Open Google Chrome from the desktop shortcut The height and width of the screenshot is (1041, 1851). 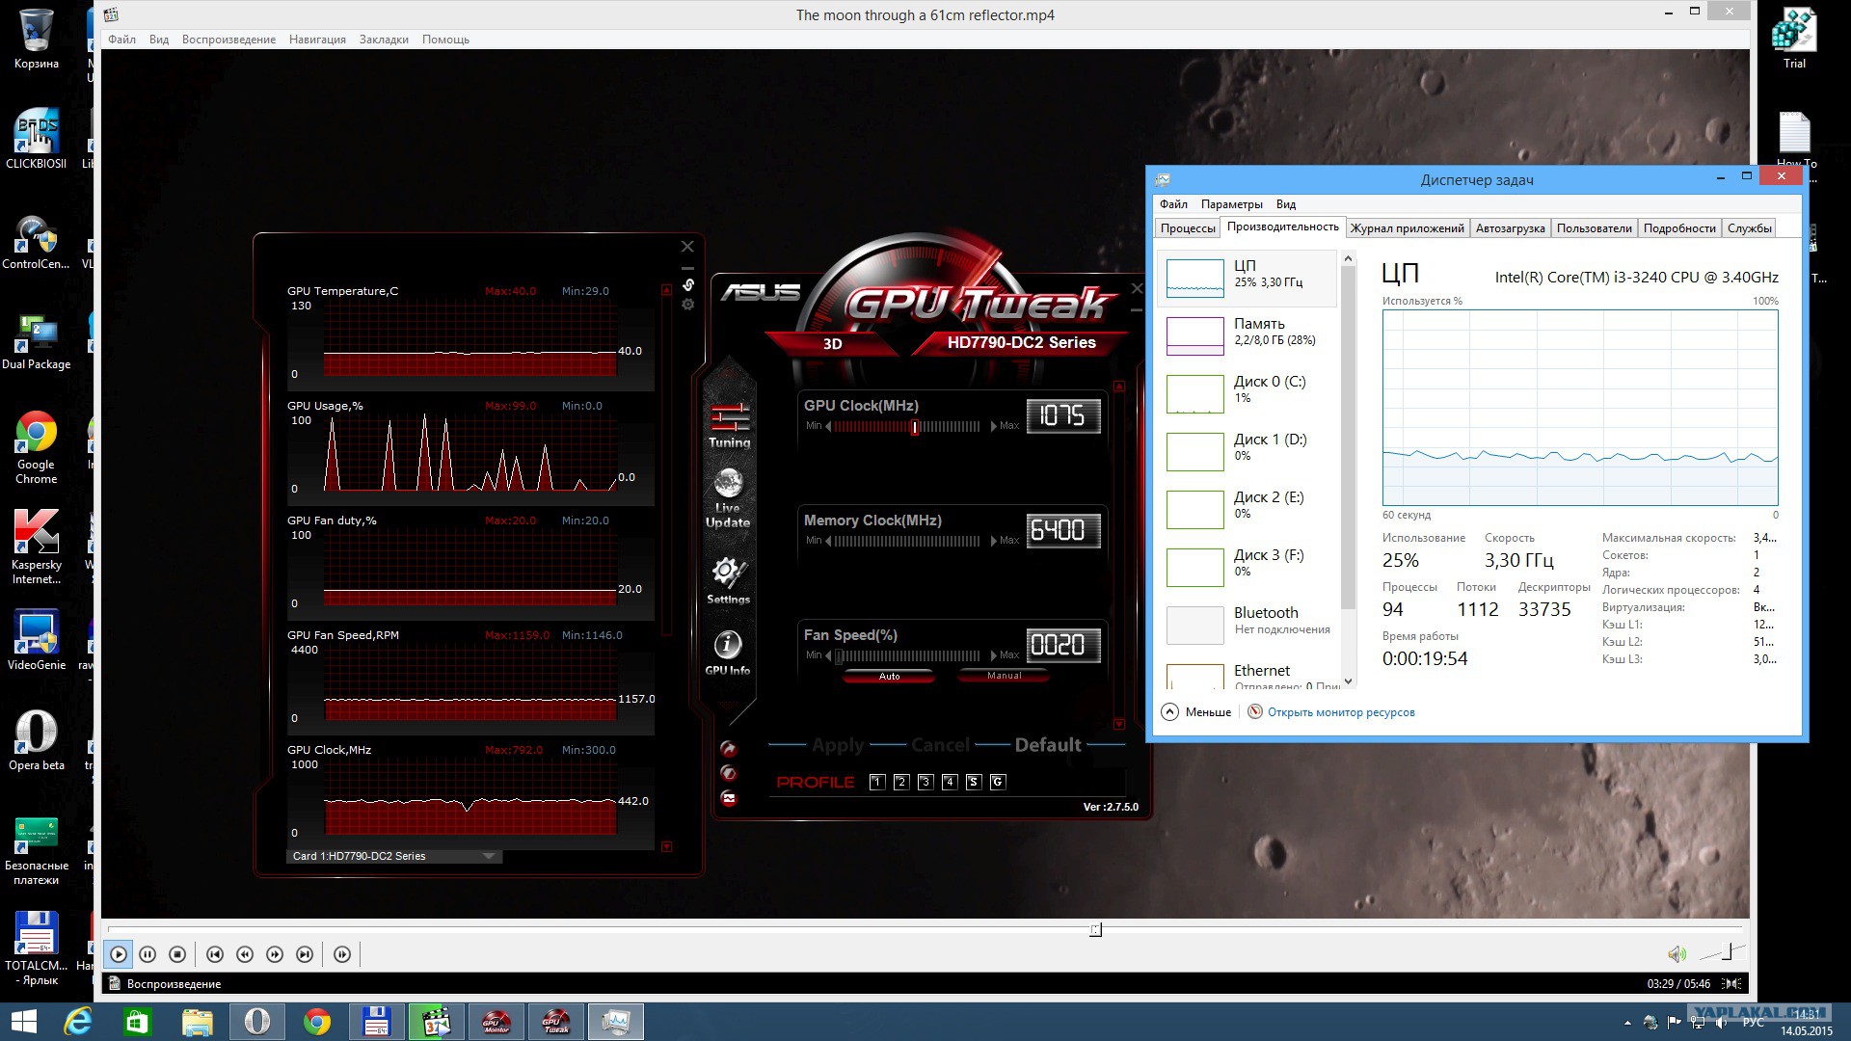[37, 446]
